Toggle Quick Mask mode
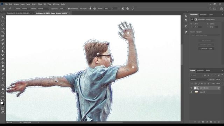The height and width of the screenshot is (126, 224). tap(3, 108)
